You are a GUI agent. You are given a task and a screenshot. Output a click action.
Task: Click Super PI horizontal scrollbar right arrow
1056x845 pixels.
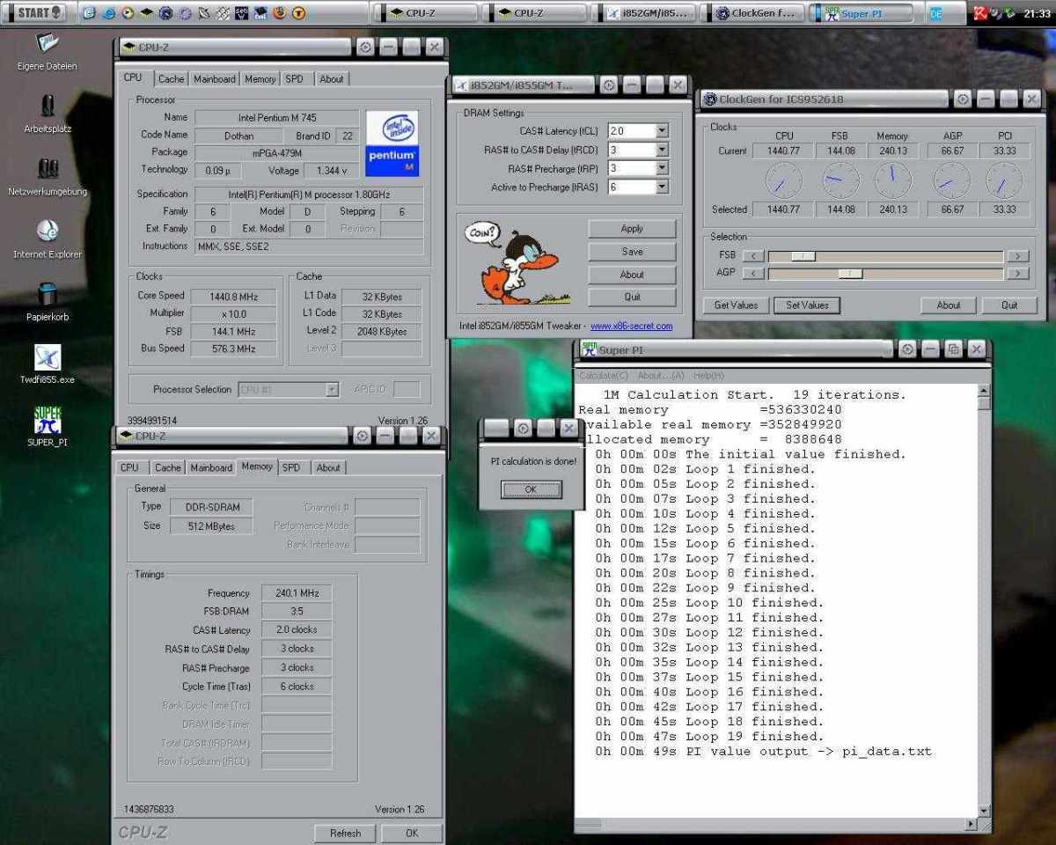point(972,825)
